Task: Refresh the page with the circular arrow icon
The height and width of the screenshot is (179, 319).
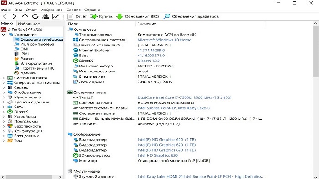Action: pyautogui.click(x=35, y=16)
